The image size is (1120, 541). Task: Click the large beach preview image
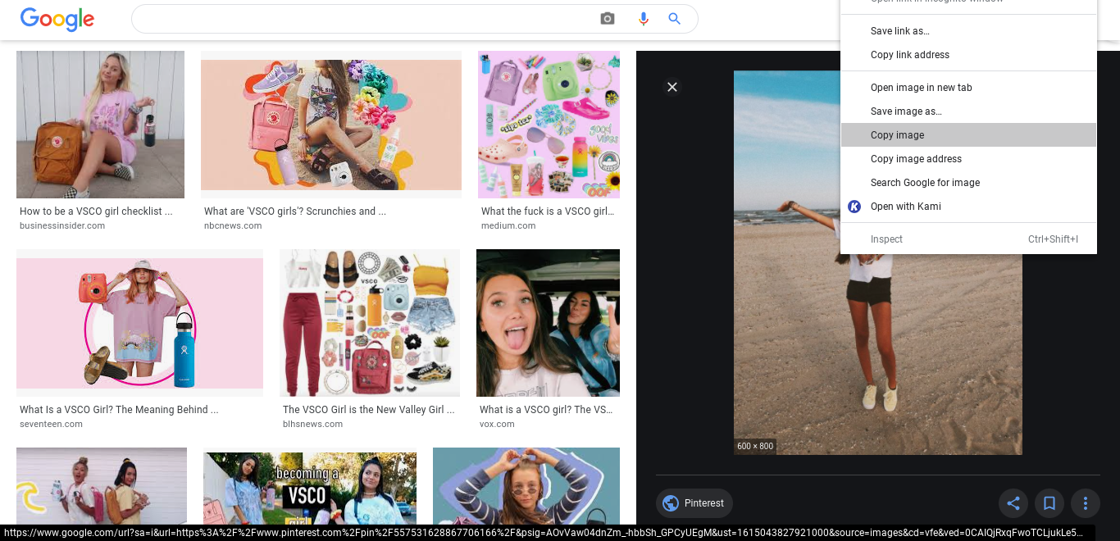pyautogui.click(x=877, y=262)
